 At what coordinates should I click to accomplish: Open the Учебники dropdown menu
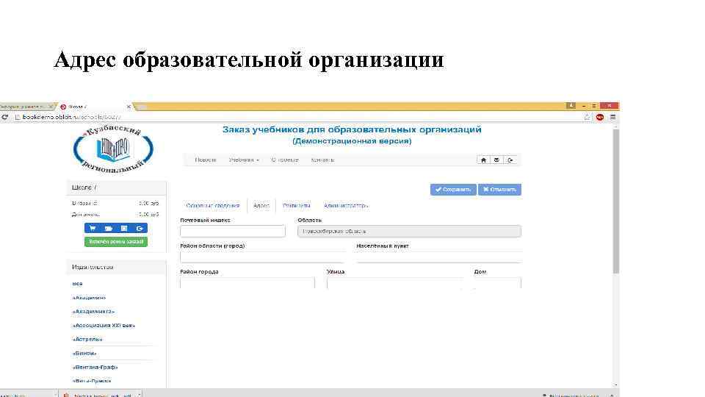point(244,160)
